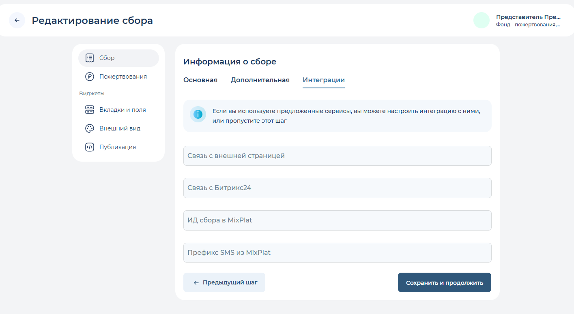Viewport: 574px width, 314px height.
Task: Click the code icon for Публикация
Action: coord(90,147)
